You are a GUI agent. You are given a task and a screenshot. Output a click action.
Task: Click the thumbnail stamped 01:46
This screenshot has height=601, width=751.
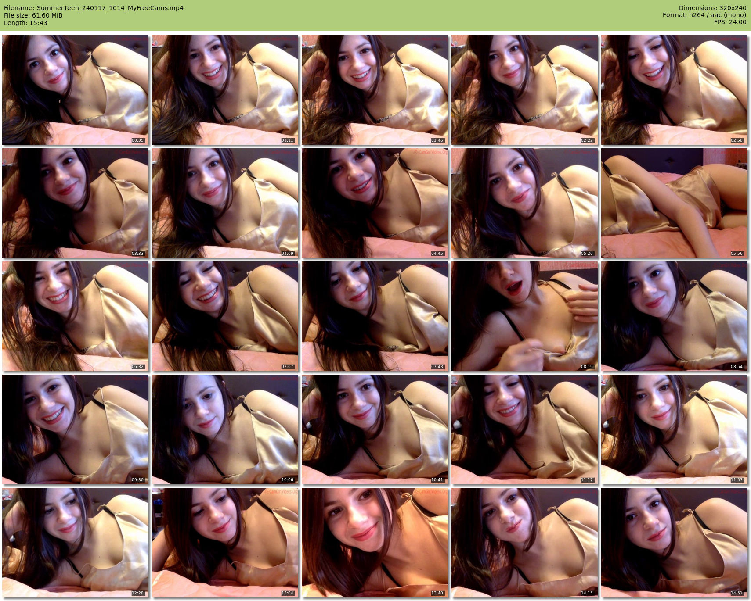[375, 90]
